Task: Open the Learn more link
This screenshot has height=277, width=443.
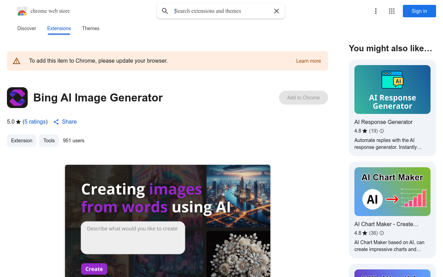Action: pyautogui.click(x=308, y=61)
